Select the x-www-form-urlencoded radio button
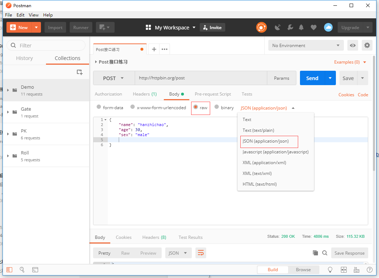Image resolution: width=379 pixels, height=278 pixels. pos(133,107)
